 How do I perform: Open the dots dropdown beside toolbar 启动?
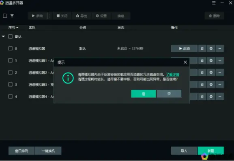click(x=49, y=16)
